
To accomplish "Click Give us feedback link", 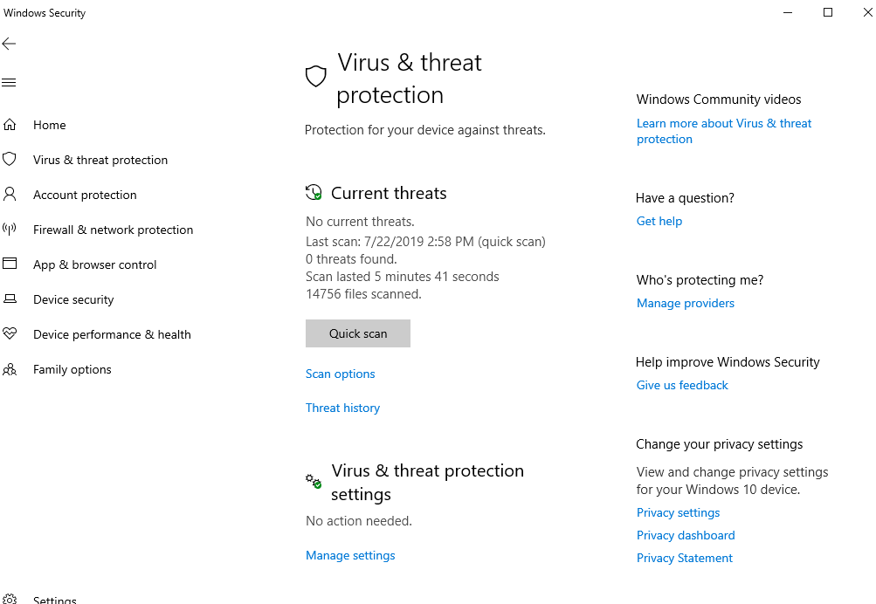I will pyautogui.click(x=681, y=385).
